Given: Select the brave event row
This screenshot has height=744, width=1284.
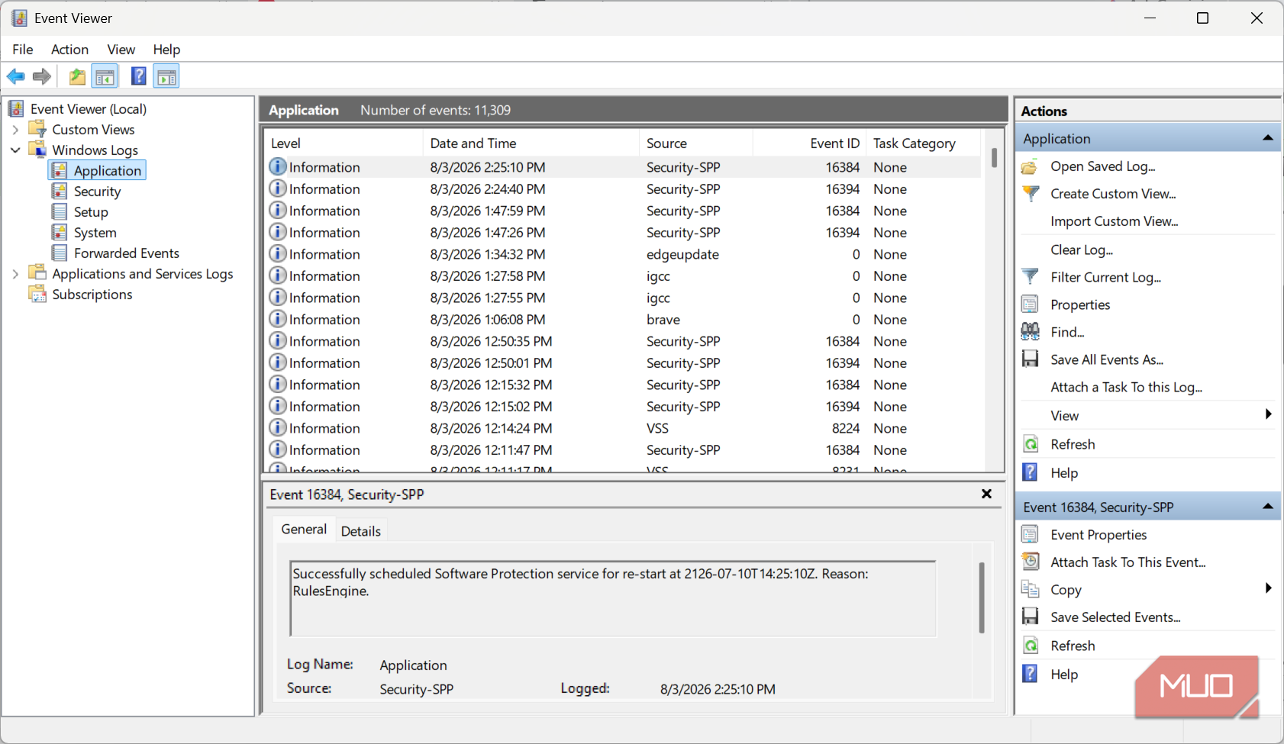Looking at the screenshot, I should click(x=623, y=320).
